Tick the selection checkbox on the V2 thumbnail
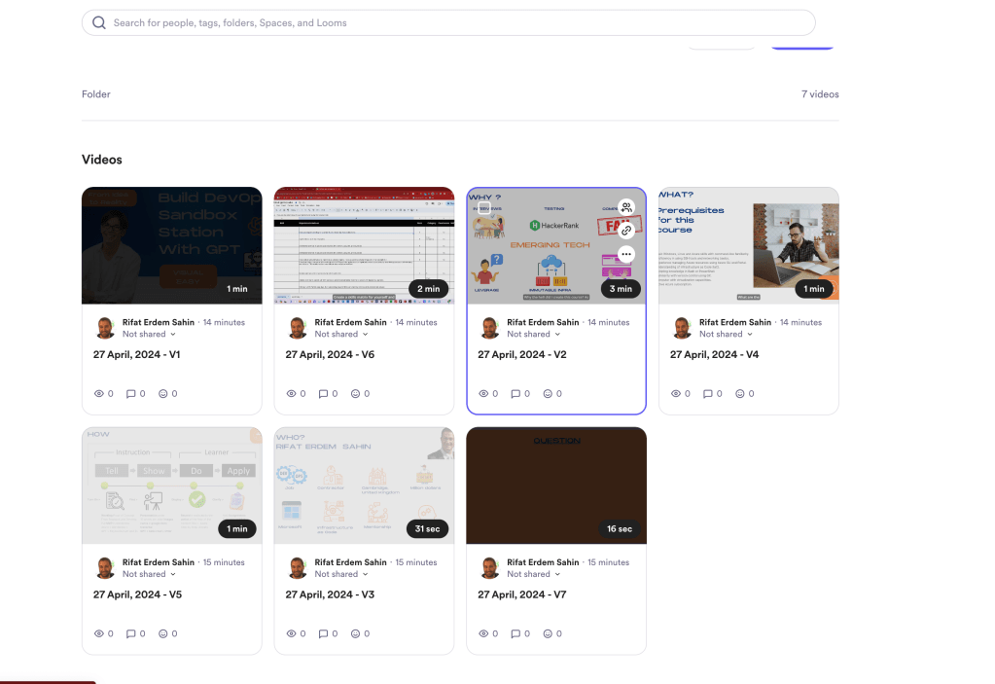This screenshot has width=995, height=684. point(484,207)
